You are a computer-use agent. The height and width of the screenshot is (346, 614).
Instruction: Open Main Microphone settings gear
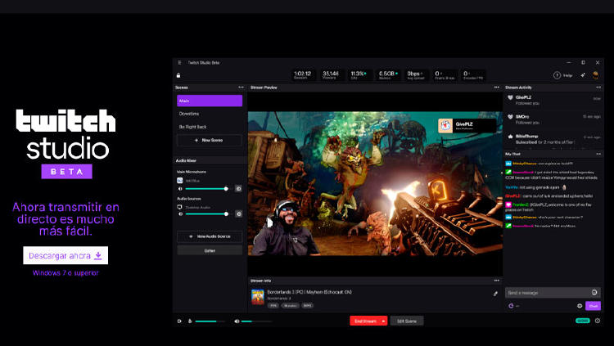(238, 189)
